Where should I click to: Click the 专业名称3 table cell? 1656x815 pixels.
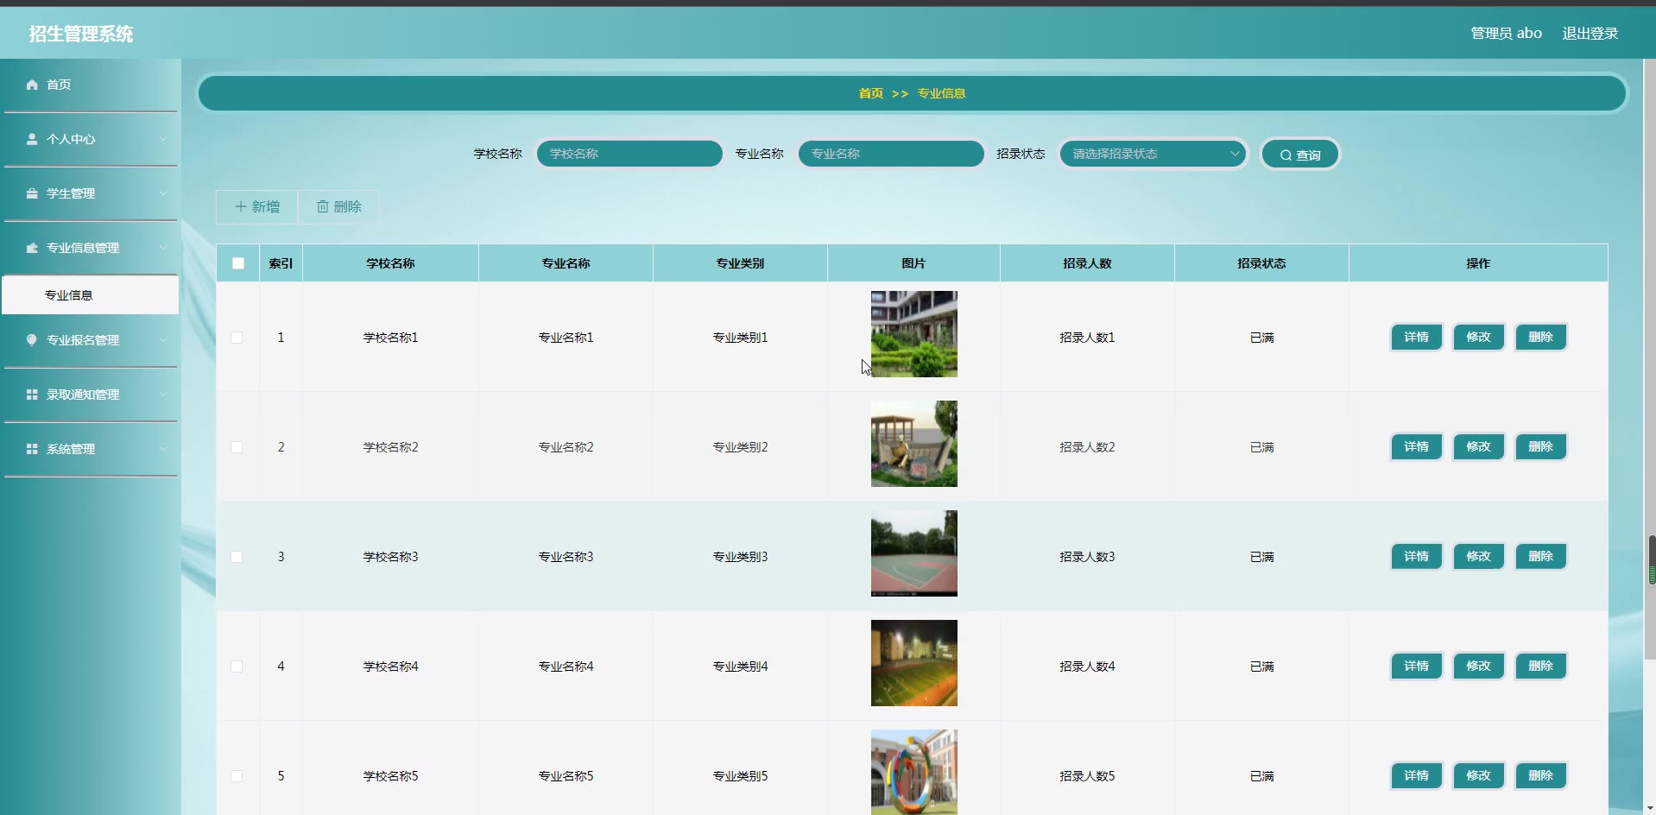click(566, 557)
